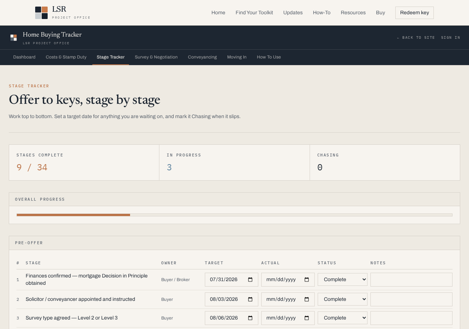Click actual date field for Finances confirmed

point(288,280)
